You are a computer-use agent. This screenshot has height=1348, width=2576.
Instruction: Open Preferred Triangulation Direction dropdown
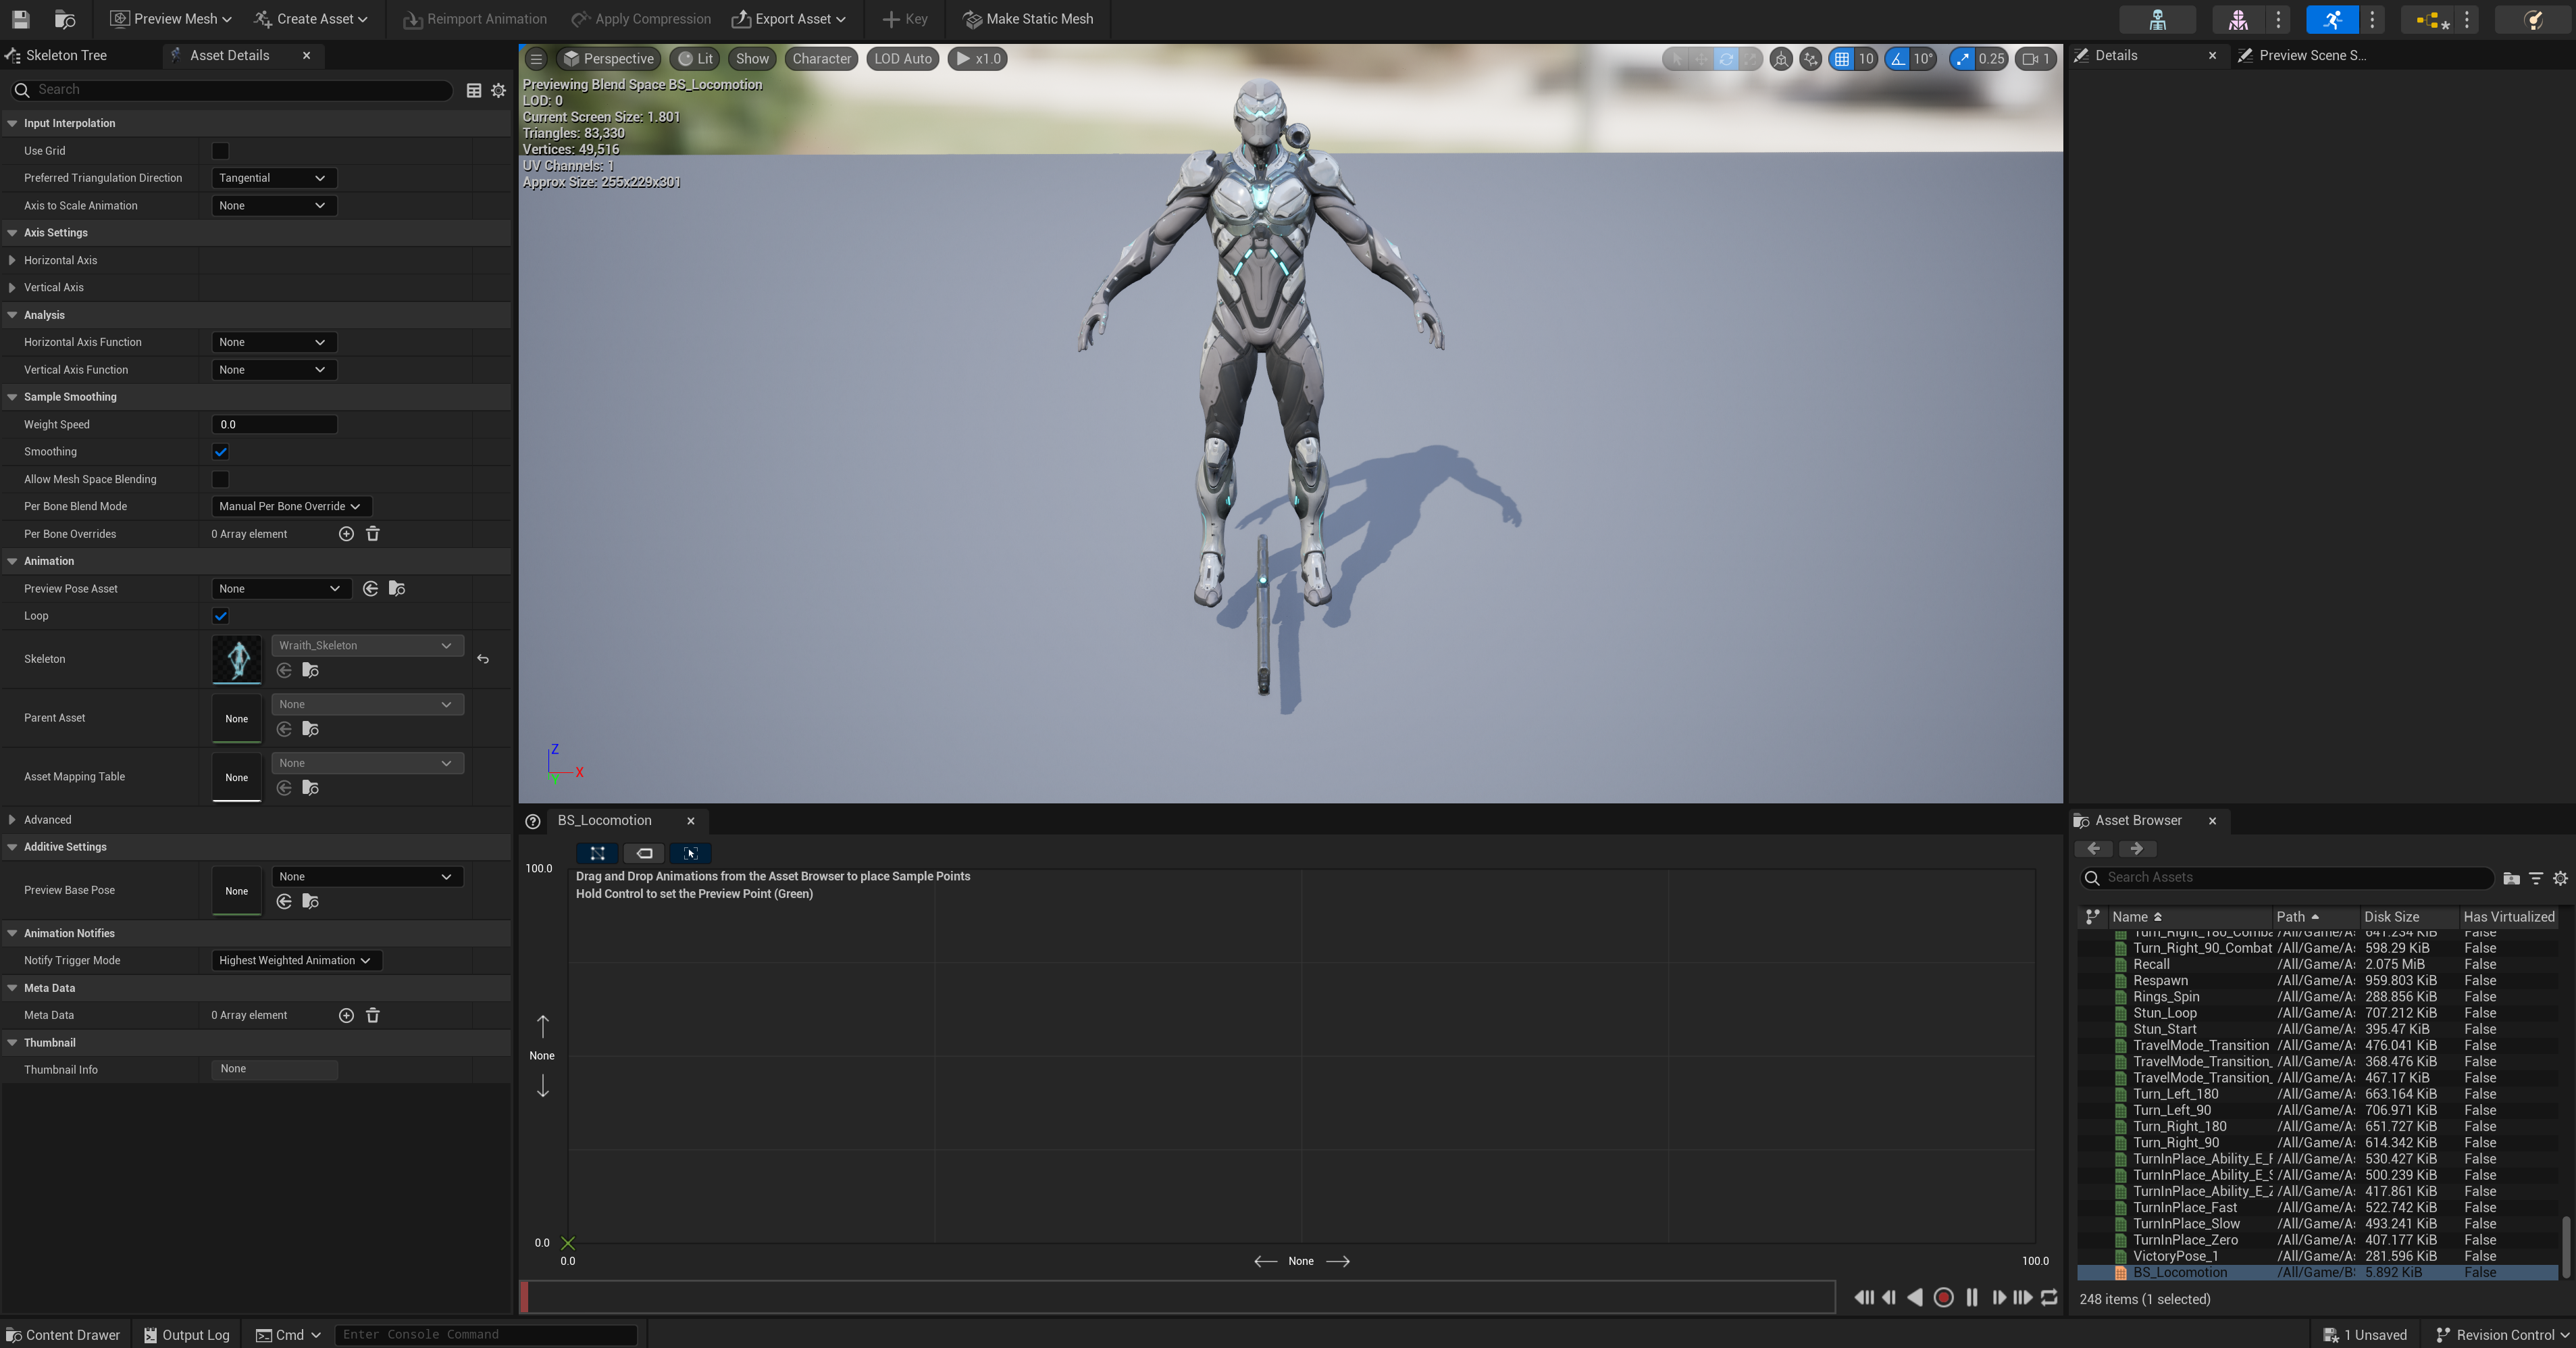pos(273,178)
